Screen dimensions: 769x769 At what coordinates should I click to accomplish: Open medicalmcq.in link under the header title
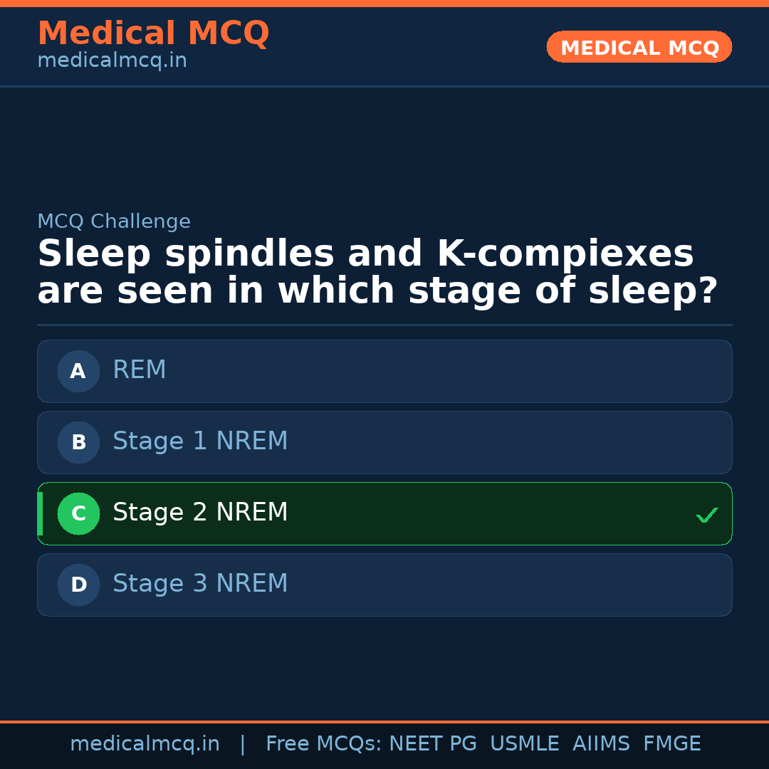pyautogui.click(x=112, y=61)
